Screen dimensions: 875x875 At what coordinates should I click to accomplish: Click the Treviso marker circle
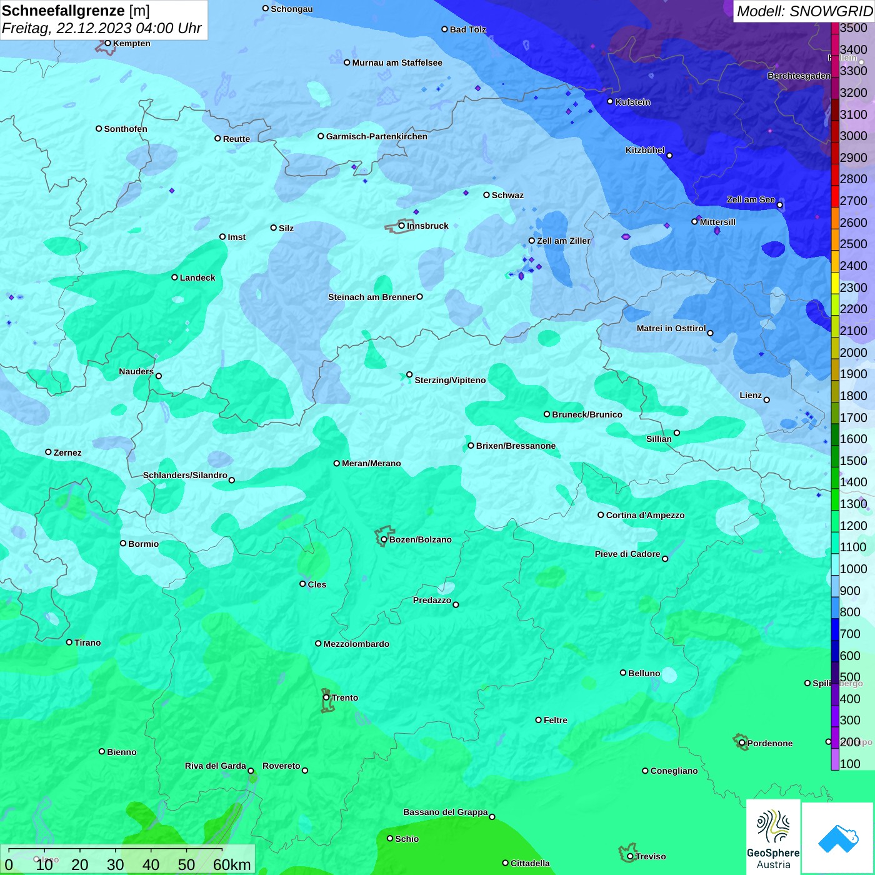click(631, 856)
